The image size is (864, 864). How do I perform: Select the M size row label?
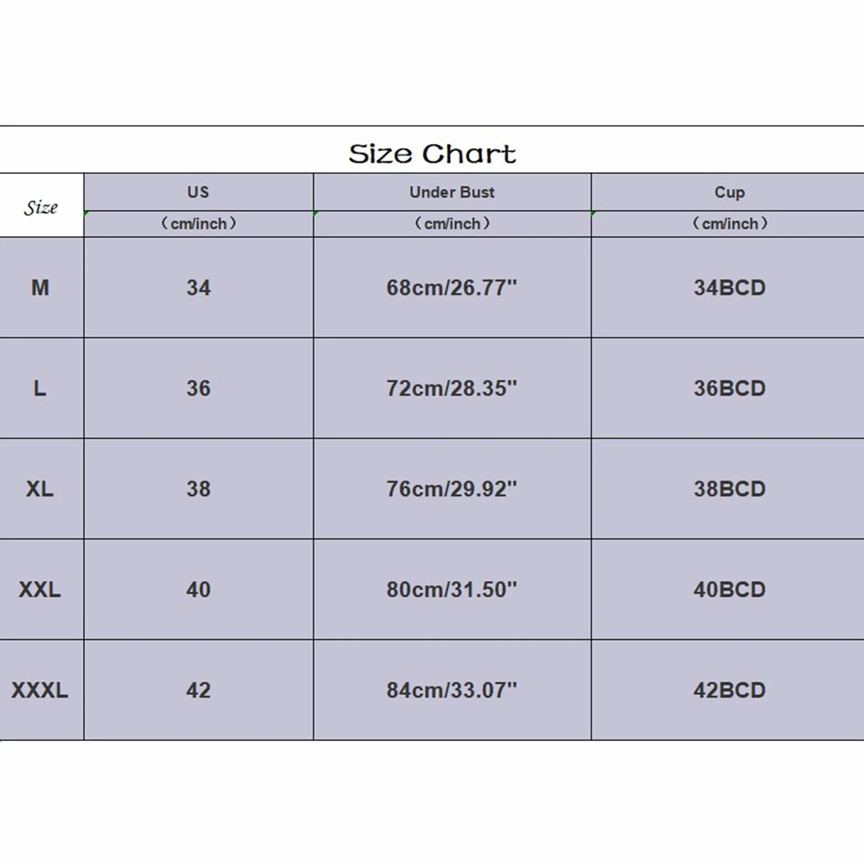point(41,288)
